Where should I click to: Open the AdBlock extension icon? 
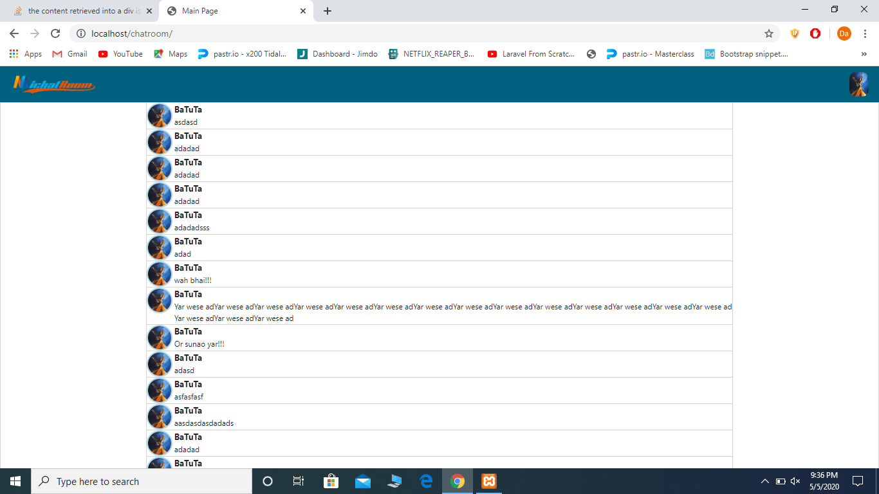[815, 33]
